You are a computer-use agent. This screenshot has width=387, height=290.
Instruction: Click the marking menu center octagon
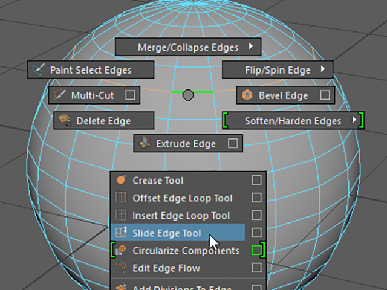(188, 95)
